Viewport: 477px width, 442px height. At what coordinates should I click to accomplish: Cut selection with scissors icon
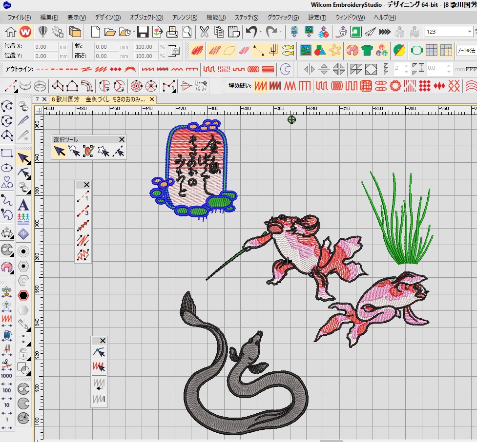point(205,32)
